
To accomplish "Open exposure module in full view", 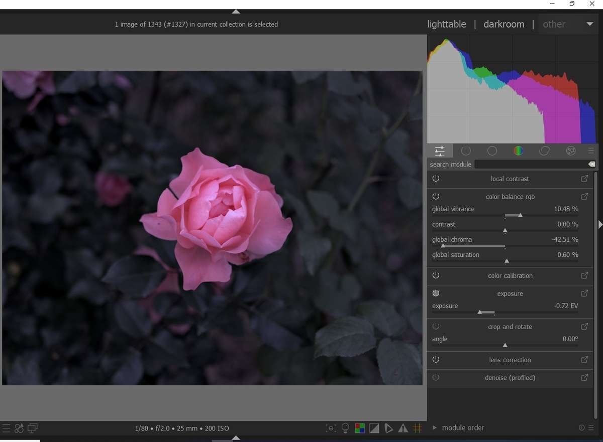I will 584,293.
